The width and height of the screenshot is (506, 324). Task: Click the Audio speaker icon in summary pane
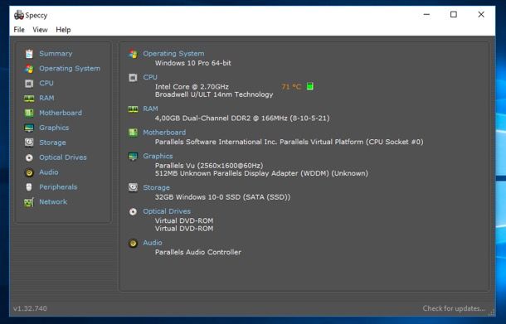point(133,243)
